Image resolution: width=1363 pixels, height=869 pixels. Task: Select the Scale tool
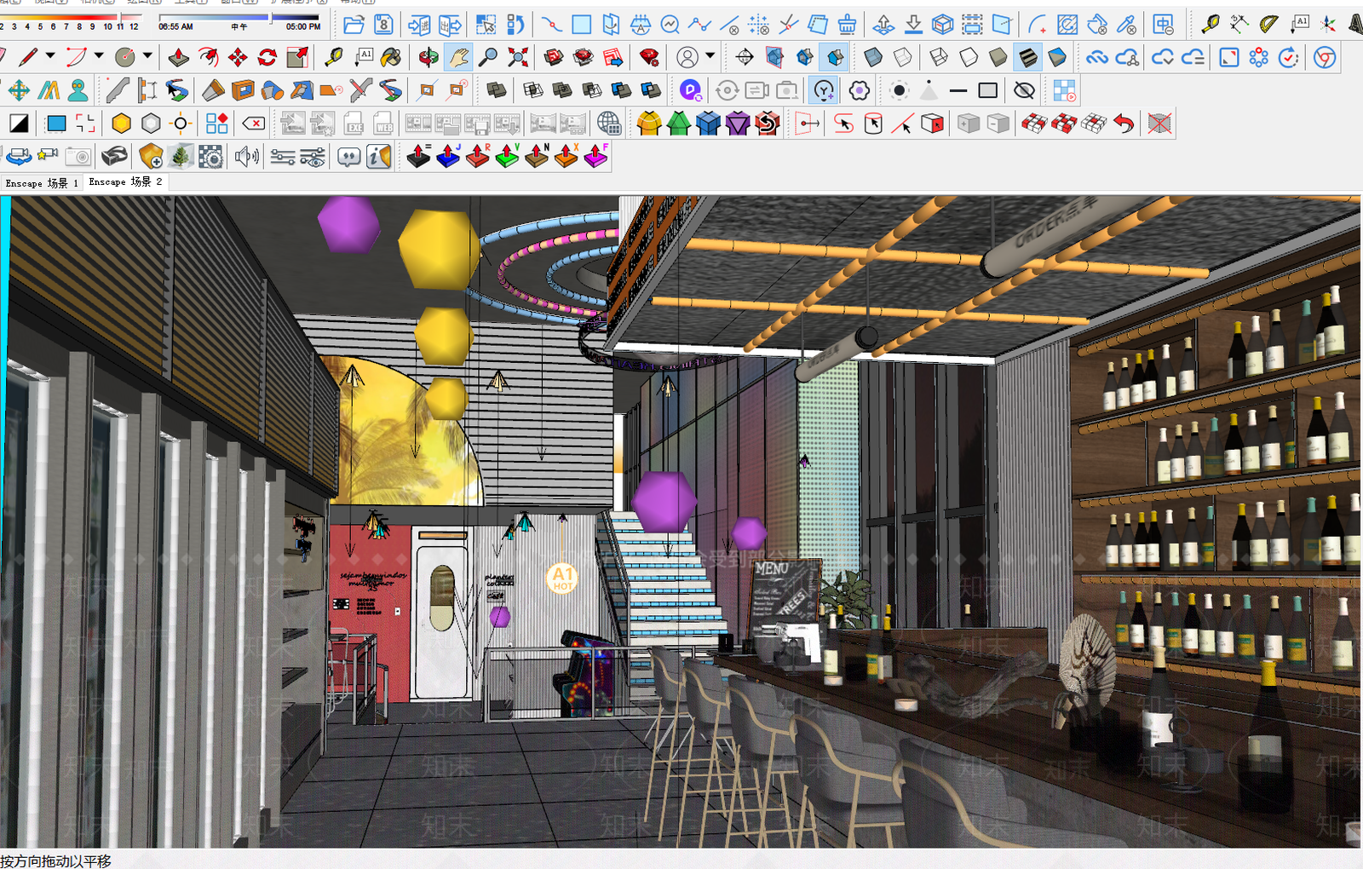(297, 57)
